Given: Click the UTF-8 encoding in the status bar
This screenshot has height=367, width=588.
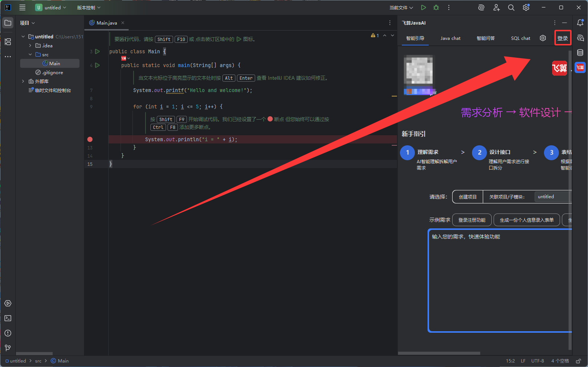Looking at the screenshot, I should 538,361.
